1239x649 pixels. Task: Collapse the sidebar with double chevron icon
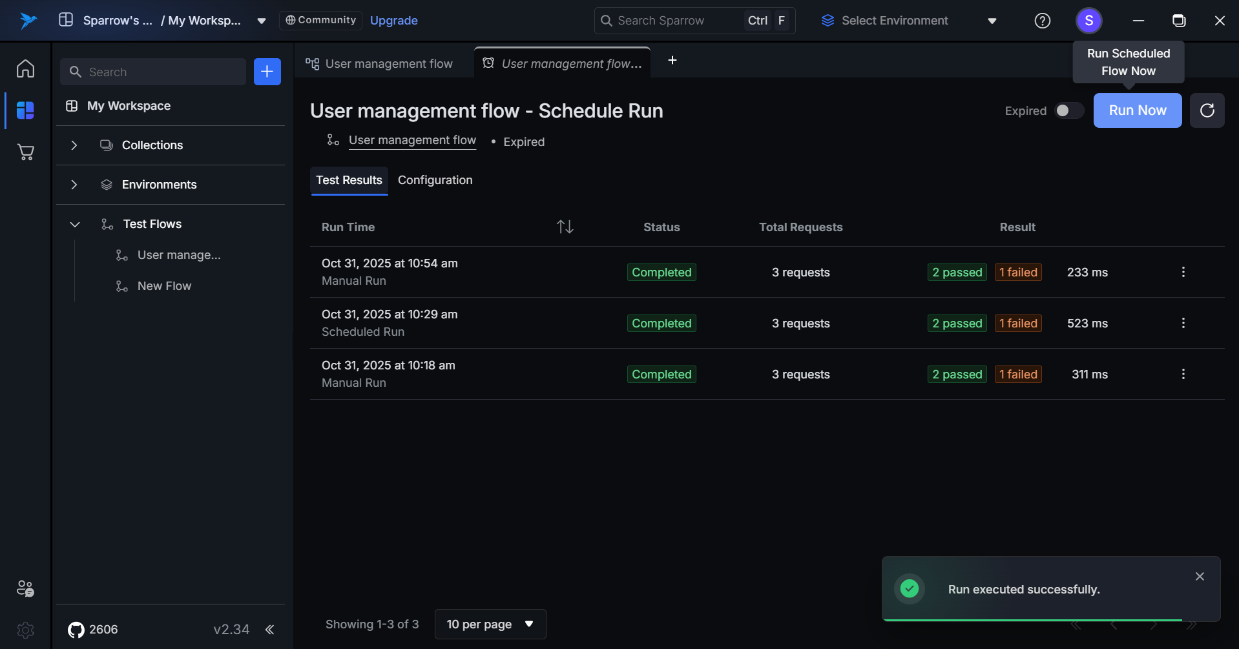click(x=269, y=630)
